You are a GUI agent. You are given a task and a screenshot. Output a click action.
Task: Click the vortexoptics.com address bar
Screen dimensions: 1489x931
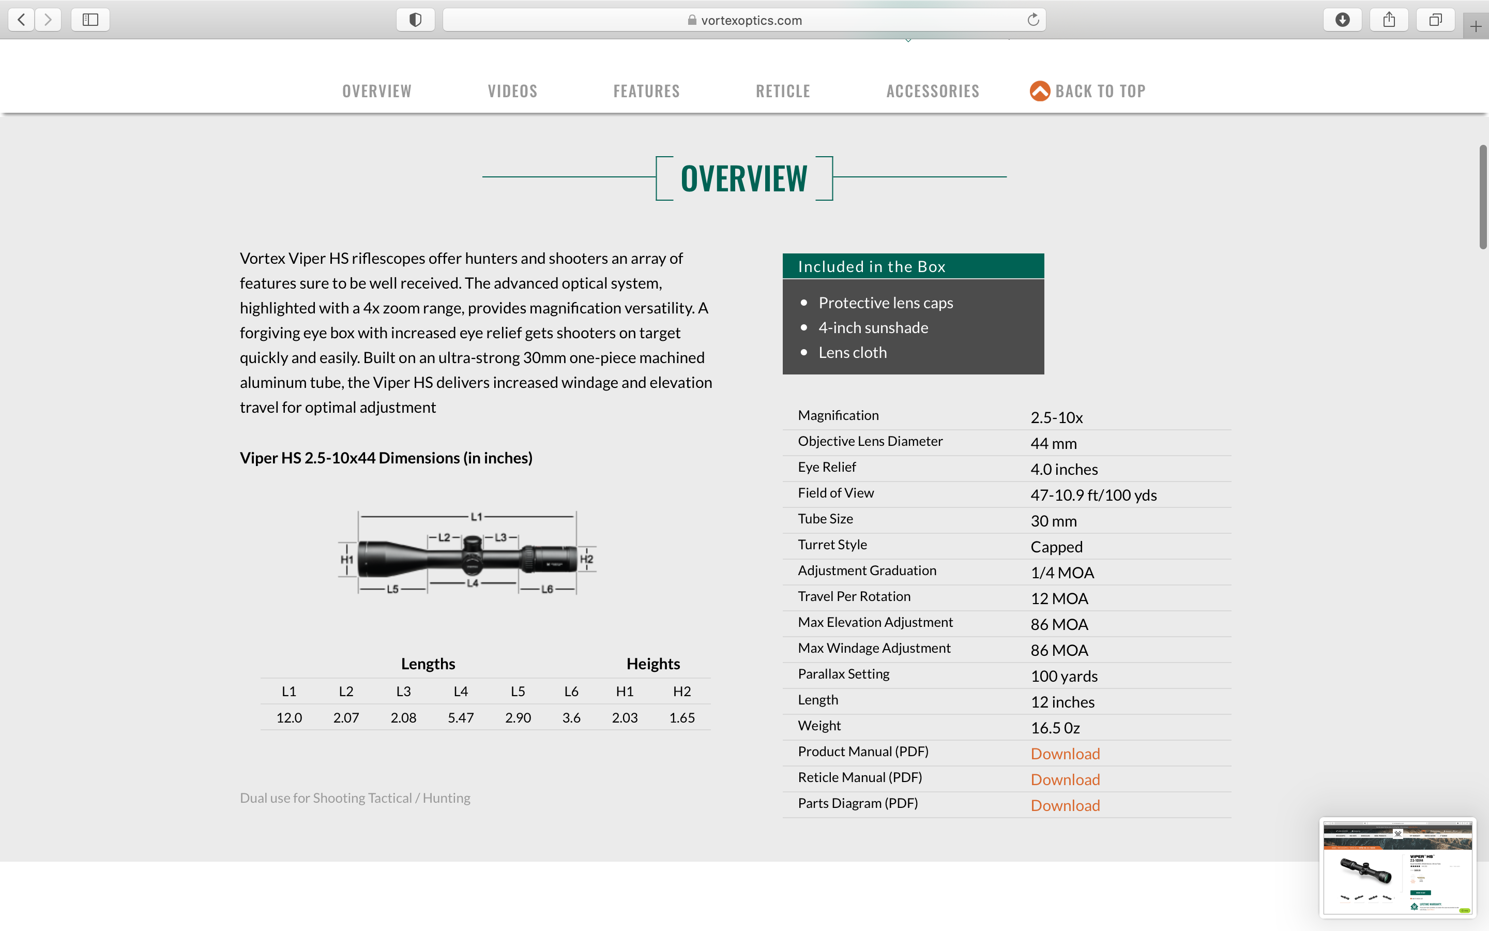[744, 20]
